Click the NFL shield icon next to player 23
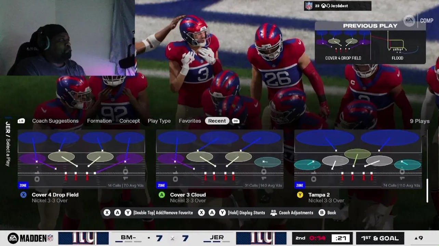This screenshot has height=246, width=439. point(309,6)
